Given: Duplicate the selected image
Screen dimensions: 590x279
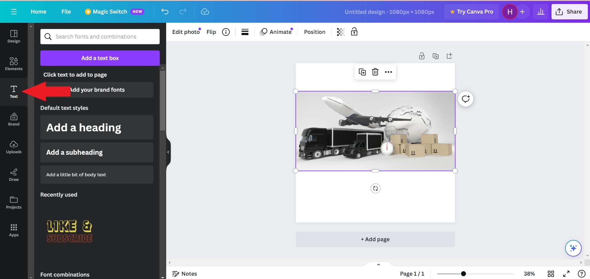Looking at the screenshot, I should (x=363, y=72).
